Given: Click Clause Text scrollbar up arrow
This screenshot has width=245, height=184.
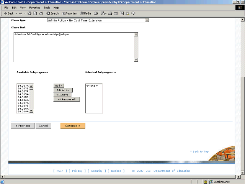Looking at the screenshot, I should [x=136, y=34].
